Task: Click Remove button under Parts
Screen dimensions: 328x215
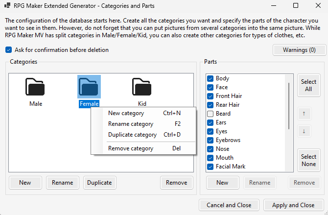Action: 305,183
